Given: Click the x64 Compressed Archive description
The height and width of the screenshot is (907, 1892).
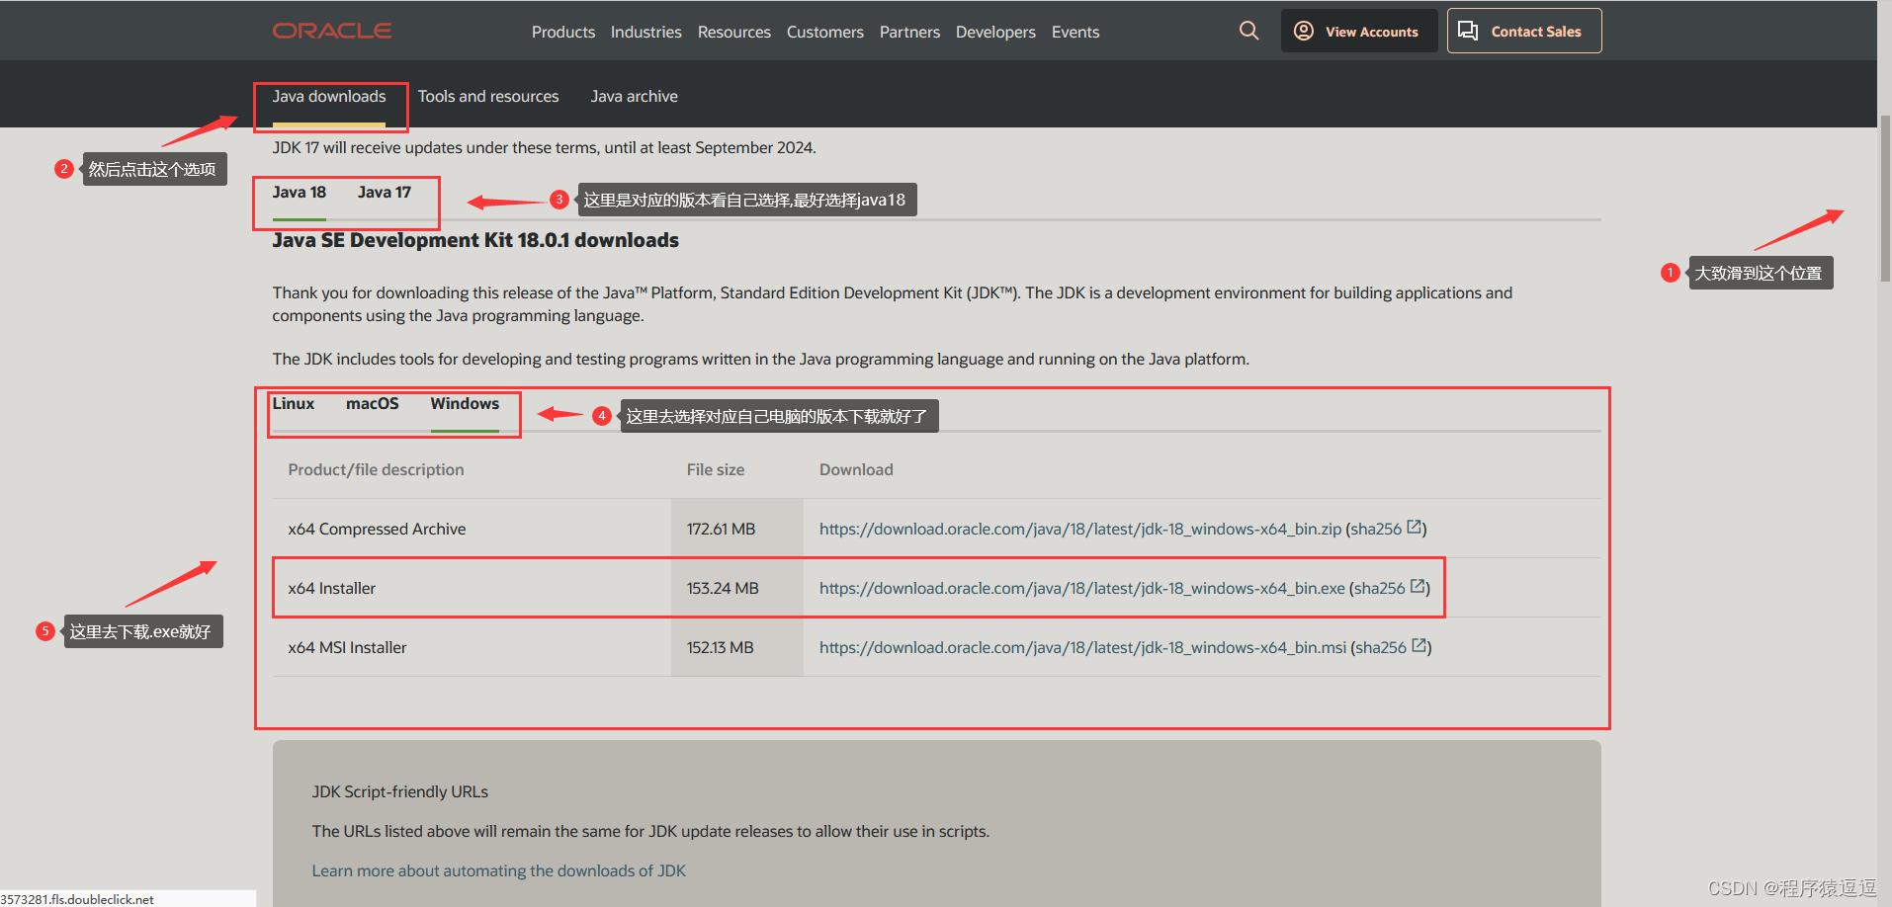Looking at the screenshot, I should click(377, 529).
